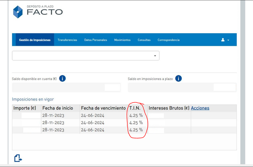Open info icon beside Saldo en imposiciones a plazo

[179, 78]
